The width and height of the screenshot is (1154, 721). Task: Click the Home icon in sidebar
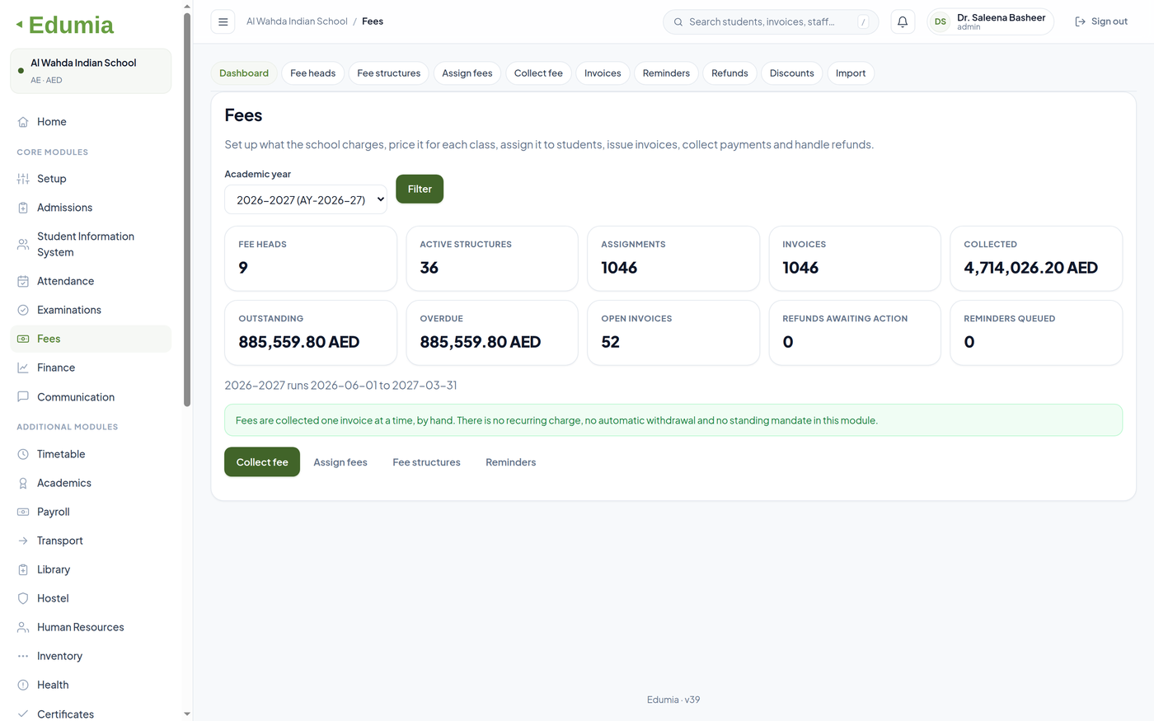pyautogui.click(x=23, y=122)
